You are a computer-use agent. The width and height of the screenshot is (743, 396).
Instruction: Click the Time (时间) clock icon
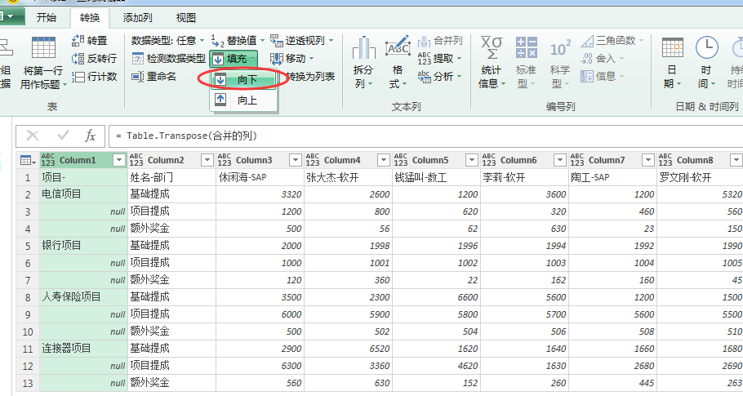point(706,48)
